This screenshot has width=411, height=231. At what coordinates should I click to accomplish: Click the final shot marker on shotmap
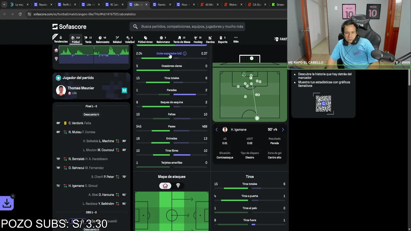(x=257, y=118)
